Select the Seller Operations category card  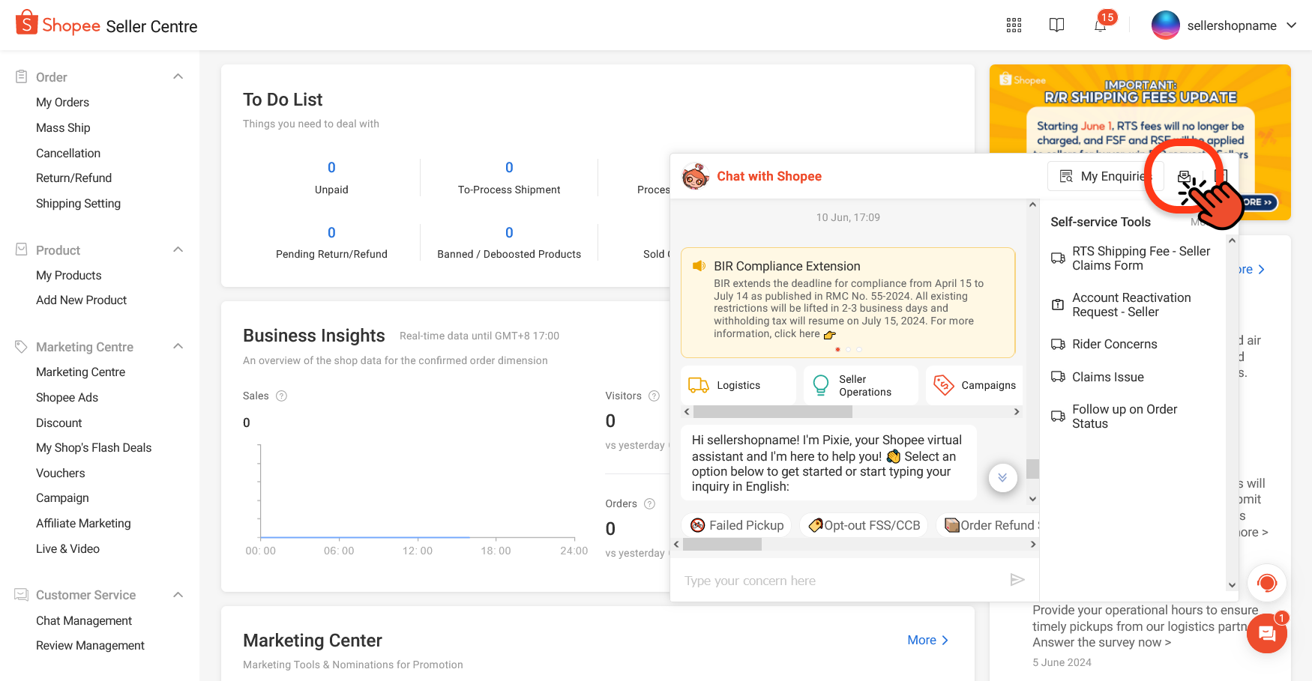point(861,385)
